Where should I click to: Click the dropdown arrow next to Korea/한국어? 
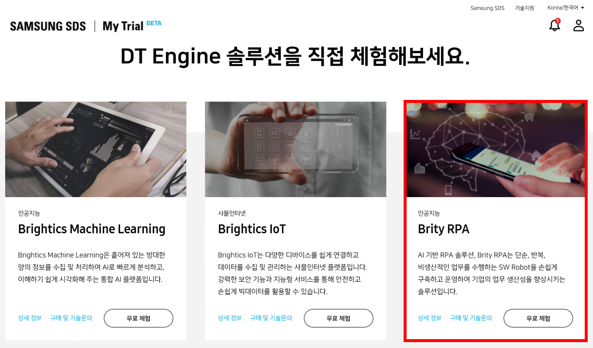[x=582, y=8]
